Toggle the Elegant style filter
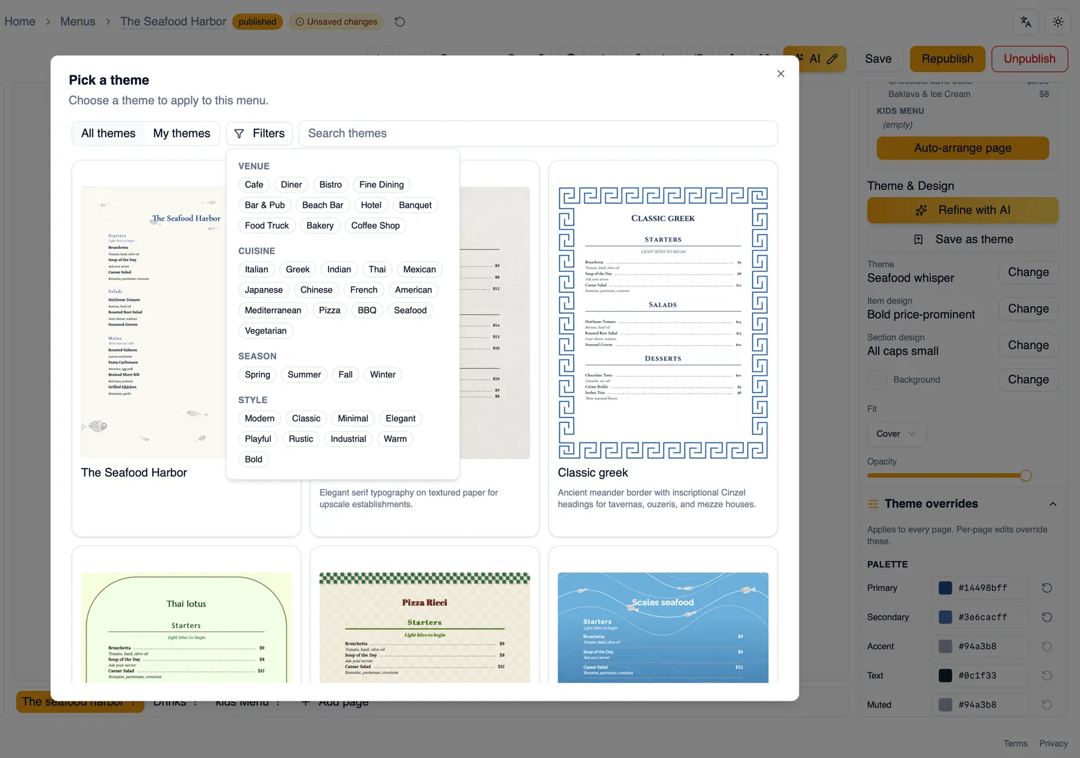 (400, 419)
